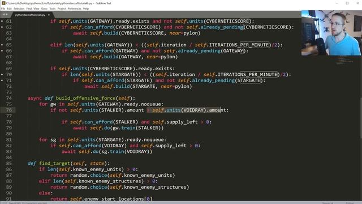Click 'STARGATE' in build call on line 72

(x=144, y=87)
